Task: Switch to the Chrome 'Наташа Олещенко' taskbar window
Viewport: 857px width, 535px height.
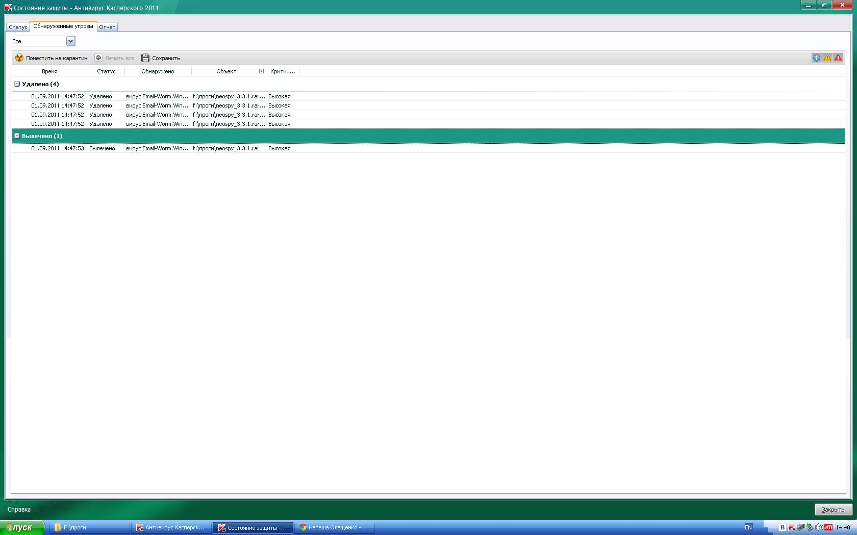Action: [334, 527]
